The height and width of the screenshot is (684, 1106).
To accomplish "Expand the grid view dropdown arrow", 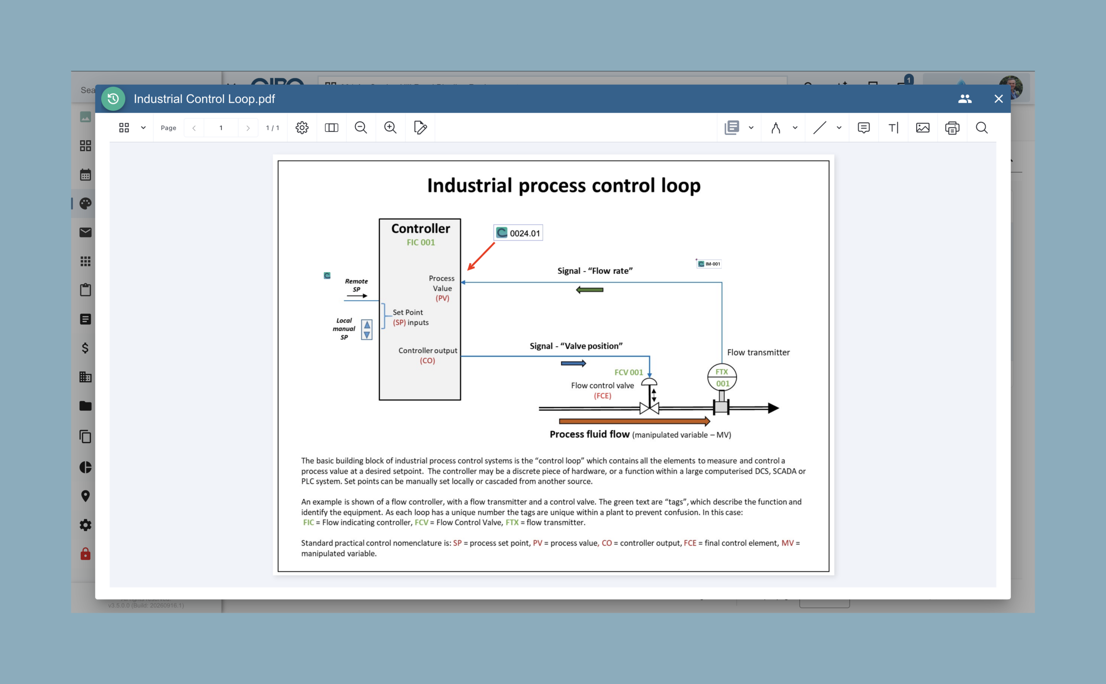I will pos(143,127).
